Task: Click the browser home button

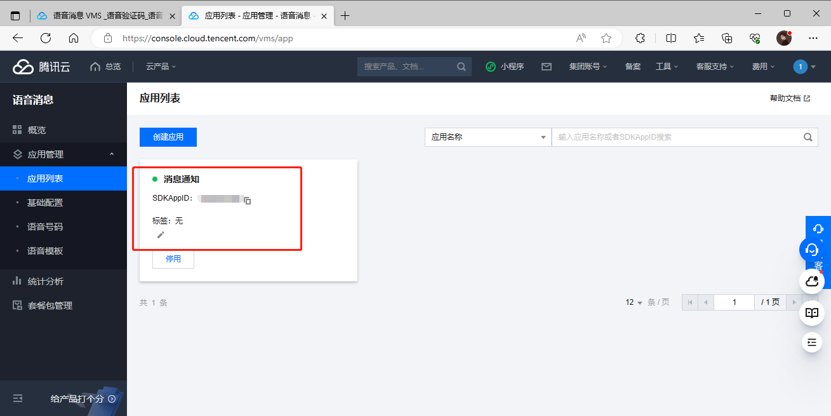Action: (x=74, y=38)
